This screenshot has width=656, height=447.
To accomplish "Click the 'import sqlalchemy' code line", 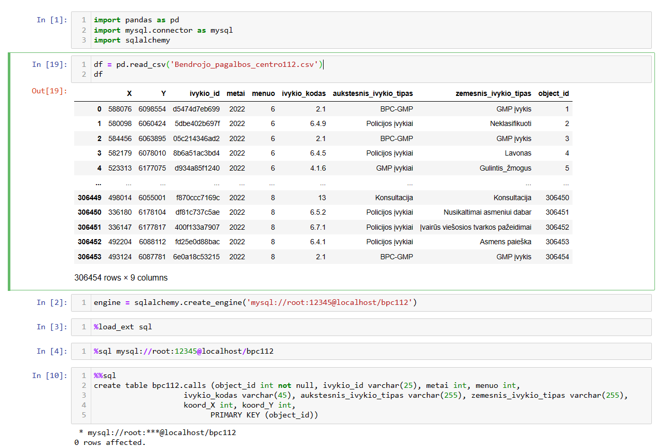I will coord(132,40).
